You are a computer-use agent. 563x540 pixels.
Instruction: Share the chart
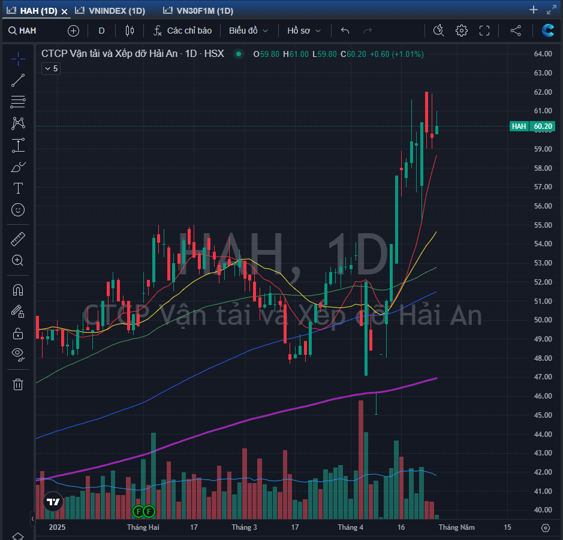pyautogui.click(x=516, y=31)
